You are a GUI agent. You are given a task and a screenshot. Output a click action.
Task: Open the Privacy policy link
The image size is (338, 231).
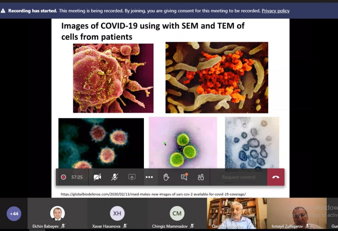point(275,11)
